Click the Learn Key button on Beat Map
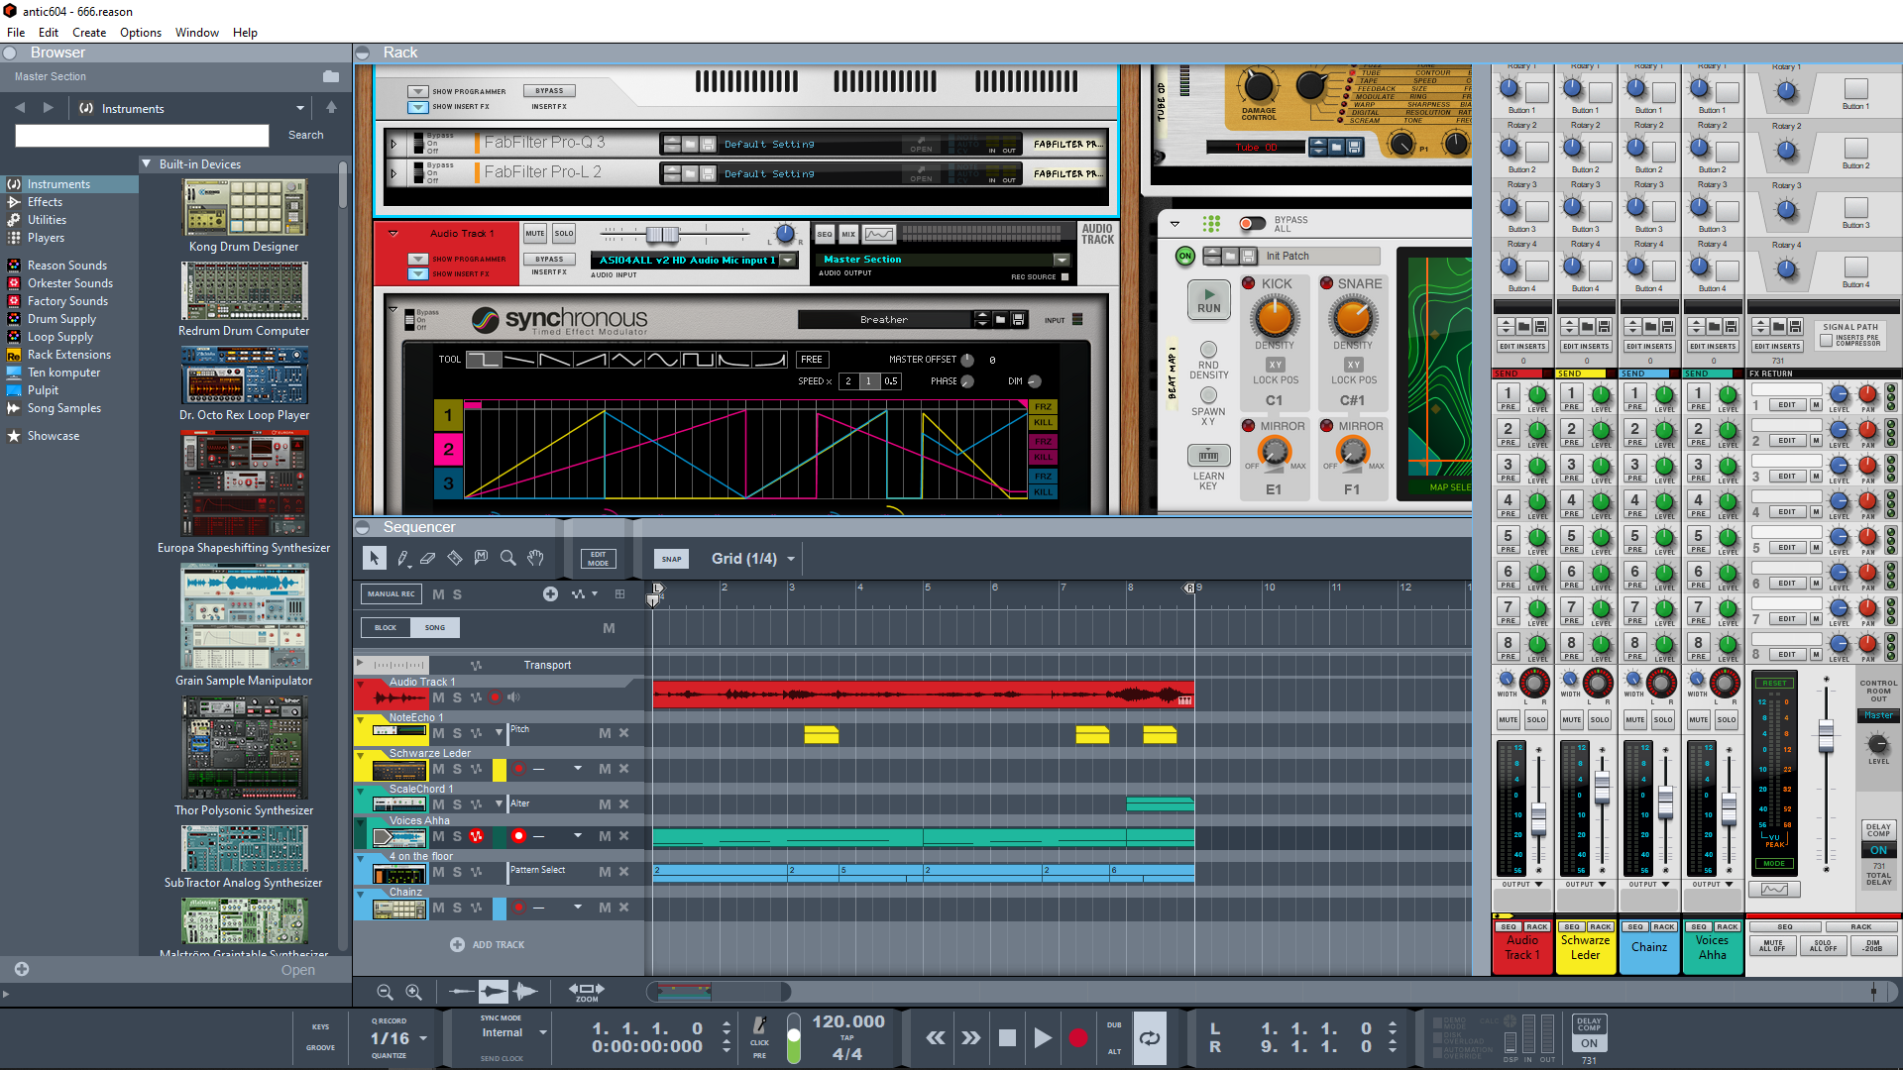This screenshot has height=1070, width=1903. [x=1208, y=456]
